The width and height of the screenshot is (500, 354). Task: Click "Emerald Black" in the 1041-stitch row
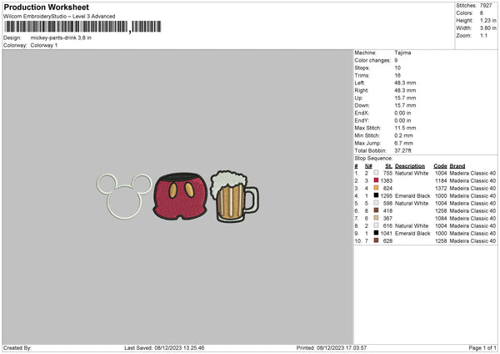(x=412, y=233)
